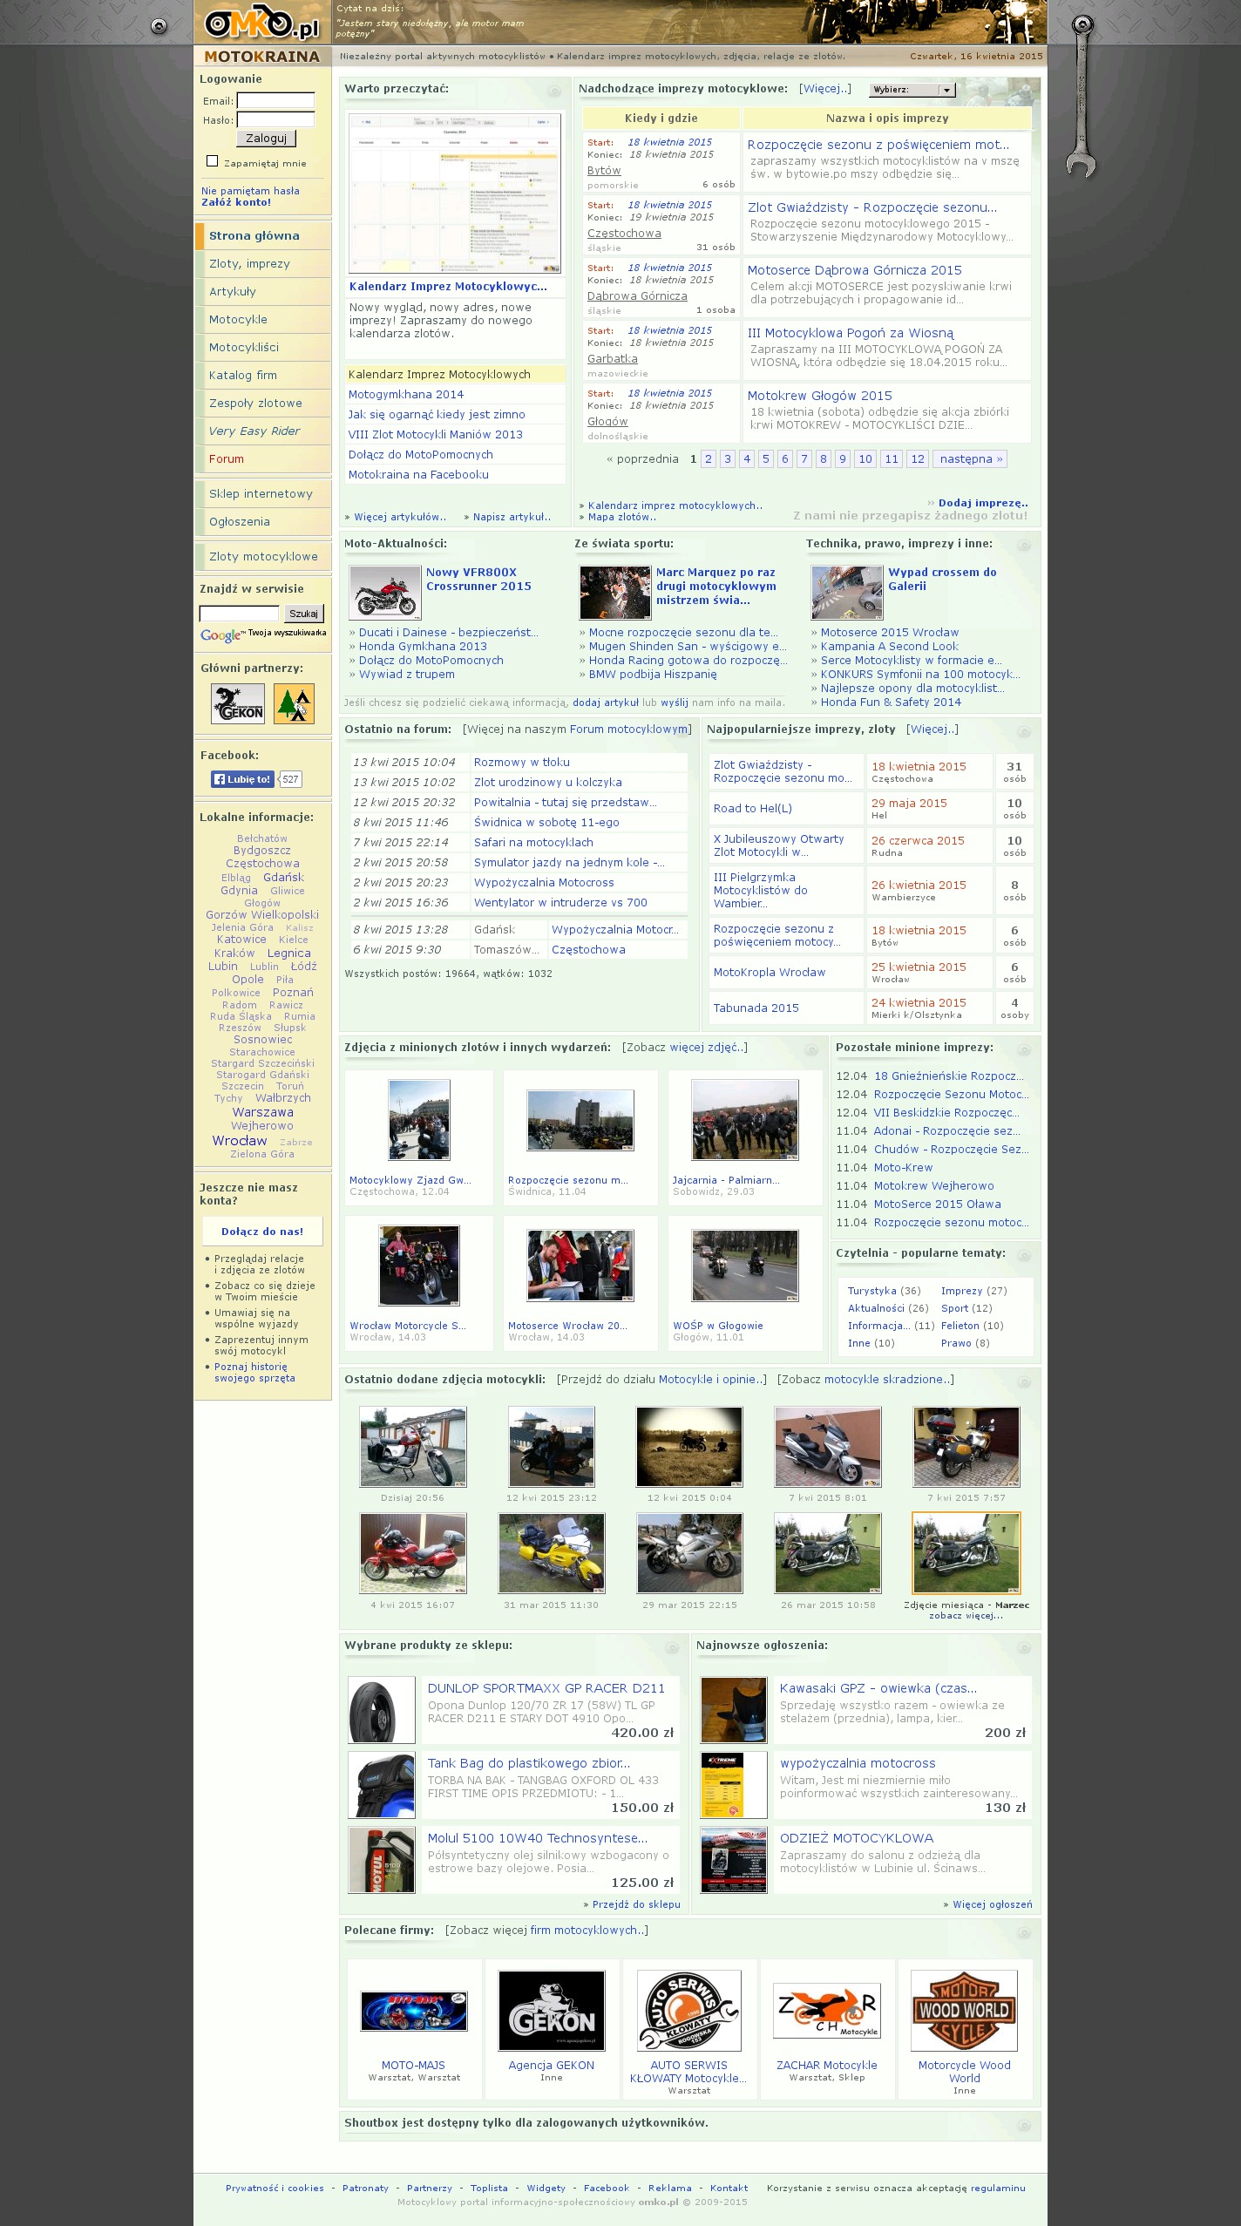Viewport: 1241px width, 2226px height.
Task: Open the ZACHAR Motocykle logo
Action: (x=826, y=2011)
